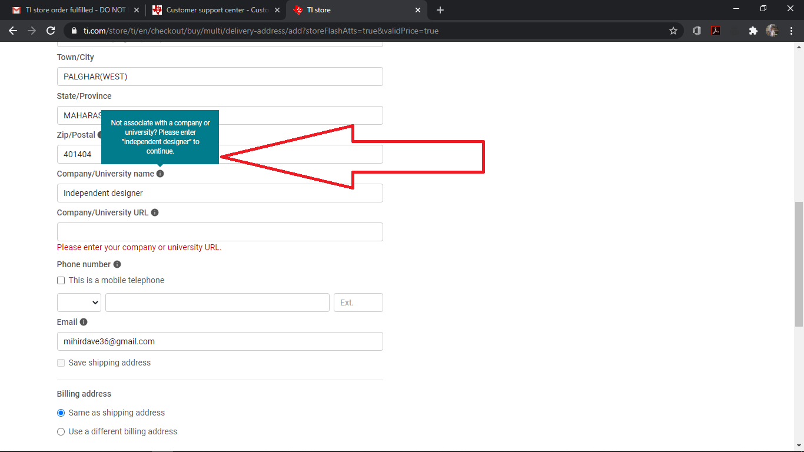Choose 'Use a different billing address'

pos(61,432)
